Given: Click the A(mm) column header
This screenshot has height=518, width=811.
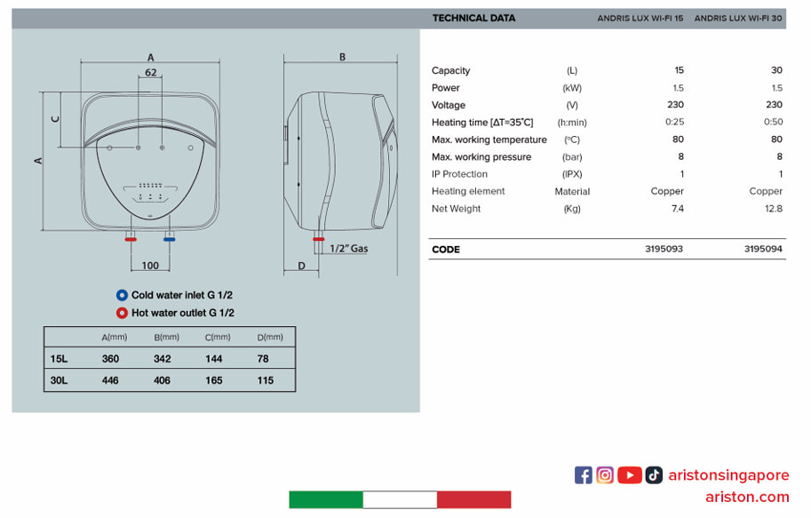Looking at the screenshot, I should pyautogui.click(x=115, y=338).
